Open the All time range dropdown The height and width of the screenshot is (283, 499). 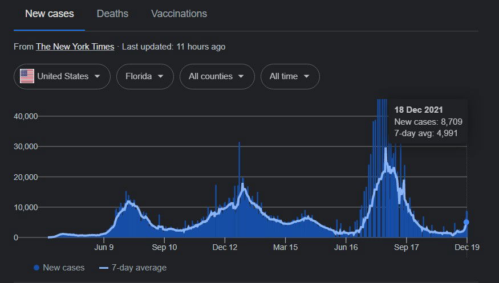tap(290, 76)
